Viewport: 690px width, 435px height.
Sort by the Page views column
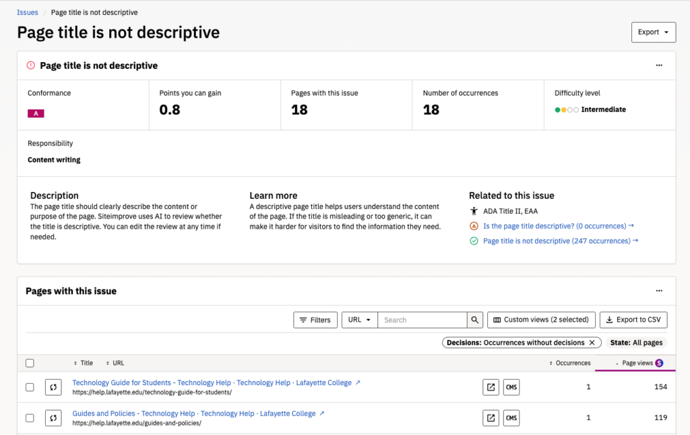tap(633, 364)
